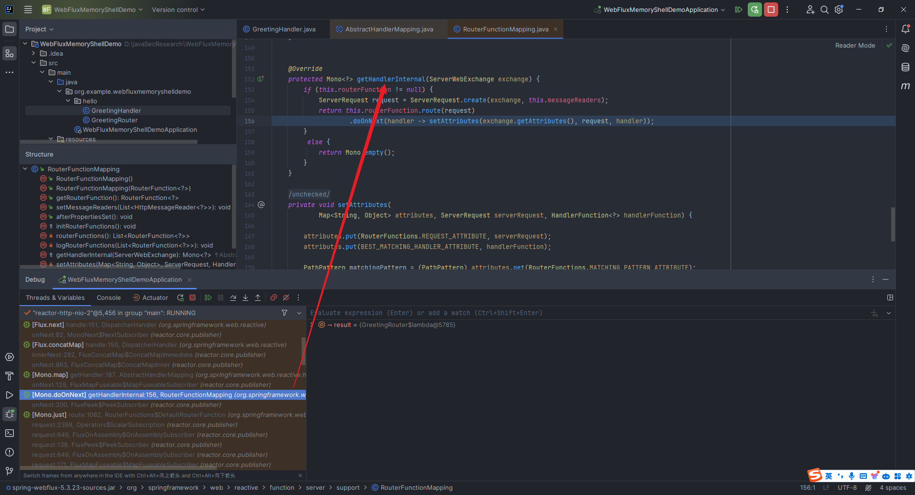Screen dimensions: 915x495
Task: Collapse RouterFunctionMapping in Structure panel
Action: (x=25, y=169)
